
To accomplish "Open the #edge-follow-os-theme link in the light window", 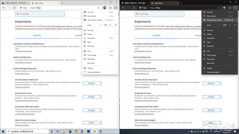I will click(x=23, y=63).
